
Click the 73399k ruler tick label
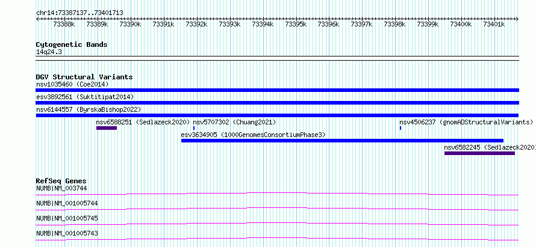(428, 24)
